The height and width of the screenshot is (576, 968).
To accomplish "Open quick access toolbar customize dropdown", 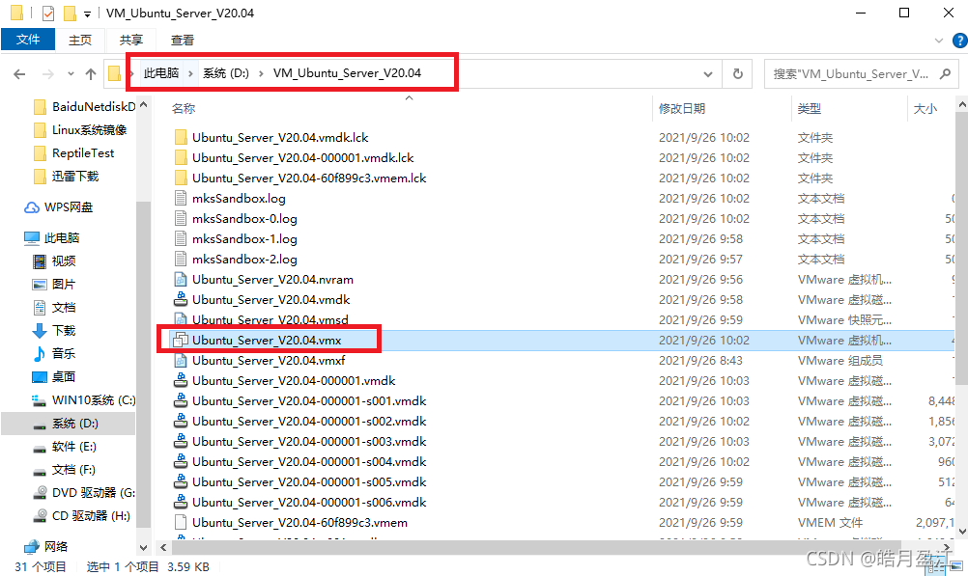I will pos(88,13).
